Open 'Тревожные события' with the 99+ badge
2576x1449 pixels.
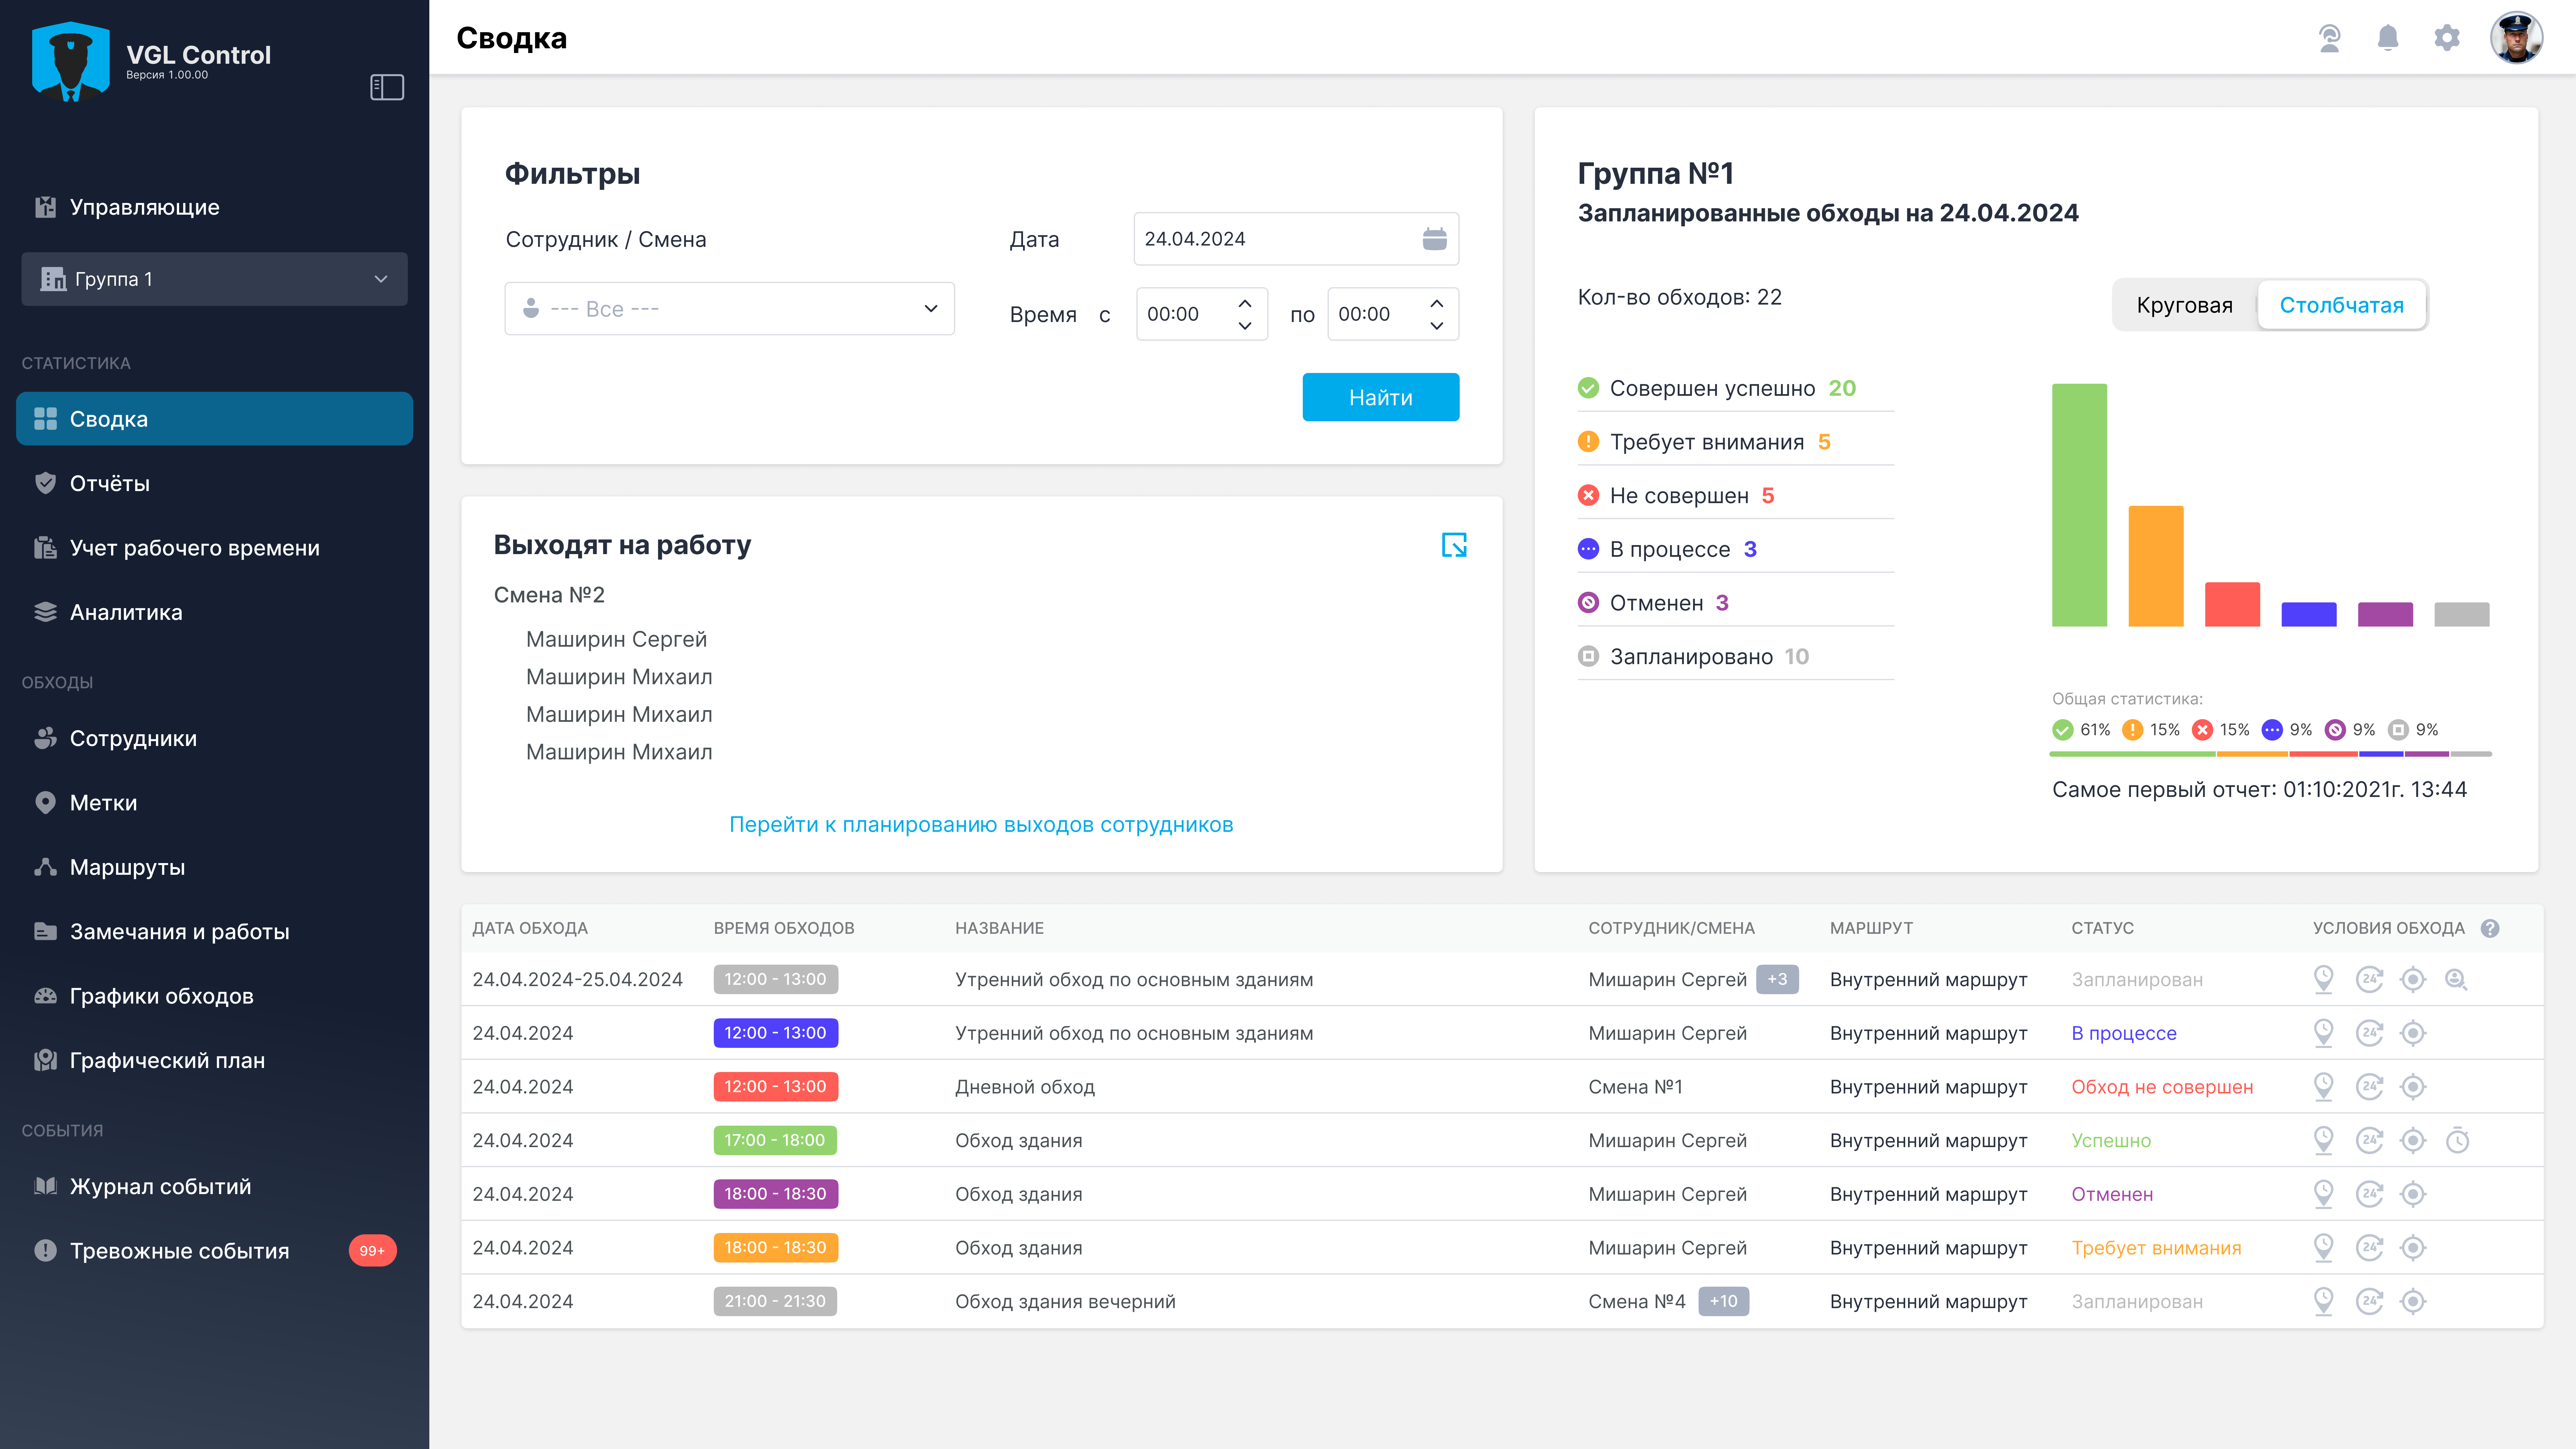pos(214,1251)
